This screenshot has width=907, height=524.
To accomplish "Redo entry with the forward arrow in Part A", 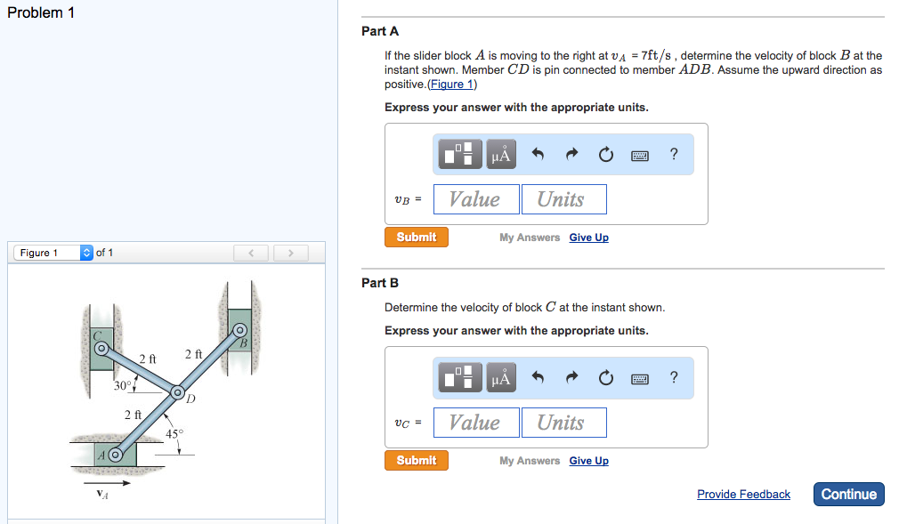I will (x=571, y=154).
